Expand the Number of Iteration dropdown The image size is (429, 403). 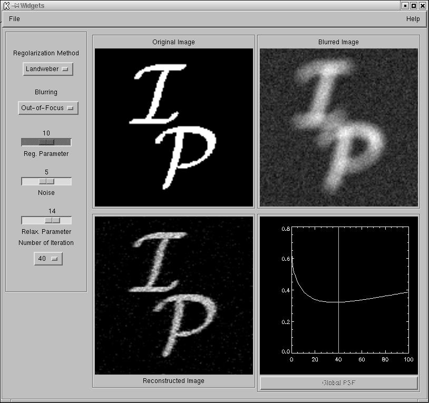(48, 259)
